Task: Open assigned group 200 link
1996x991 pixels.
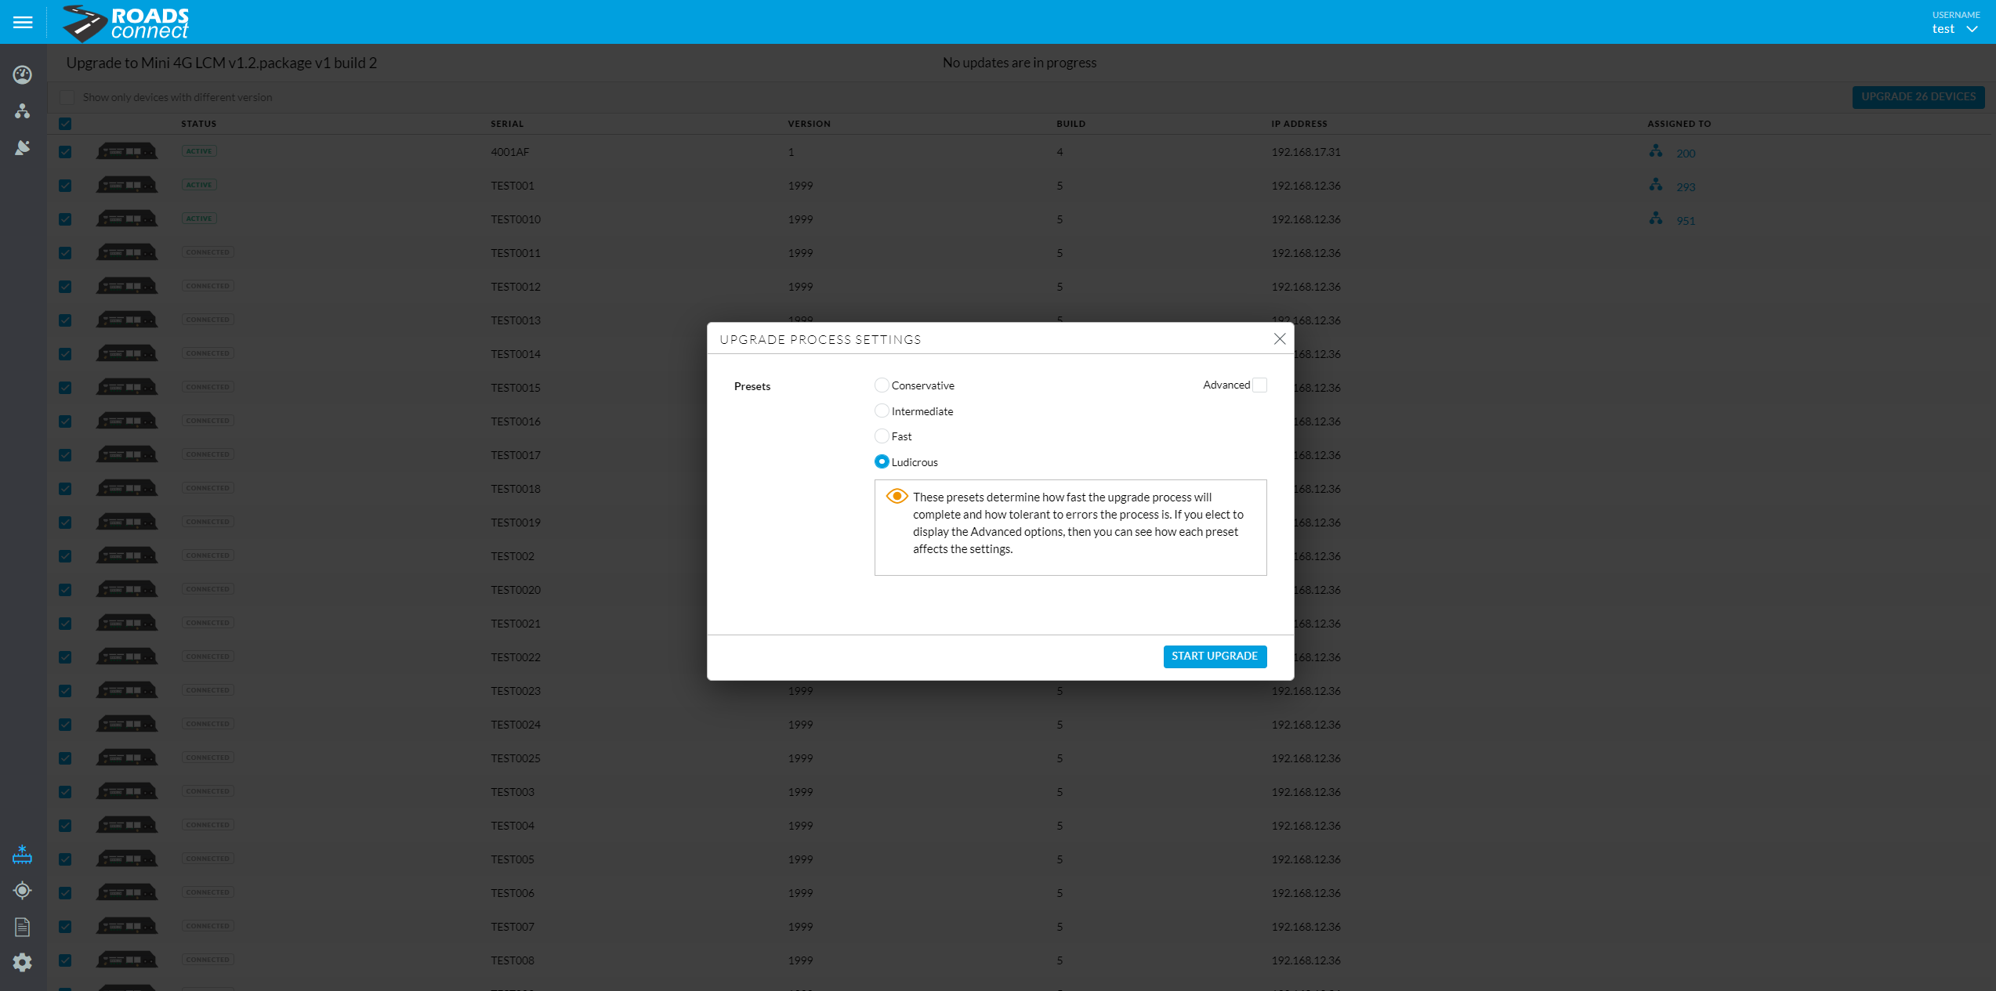Action: tap(1686, 154)
